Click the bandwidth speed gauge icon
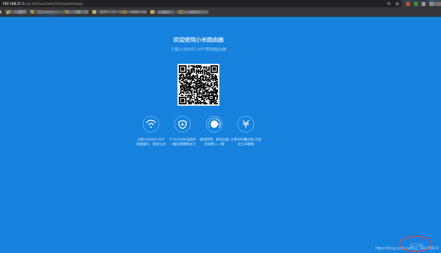Screen dimensions: 441x253 [x=214, y=124]
